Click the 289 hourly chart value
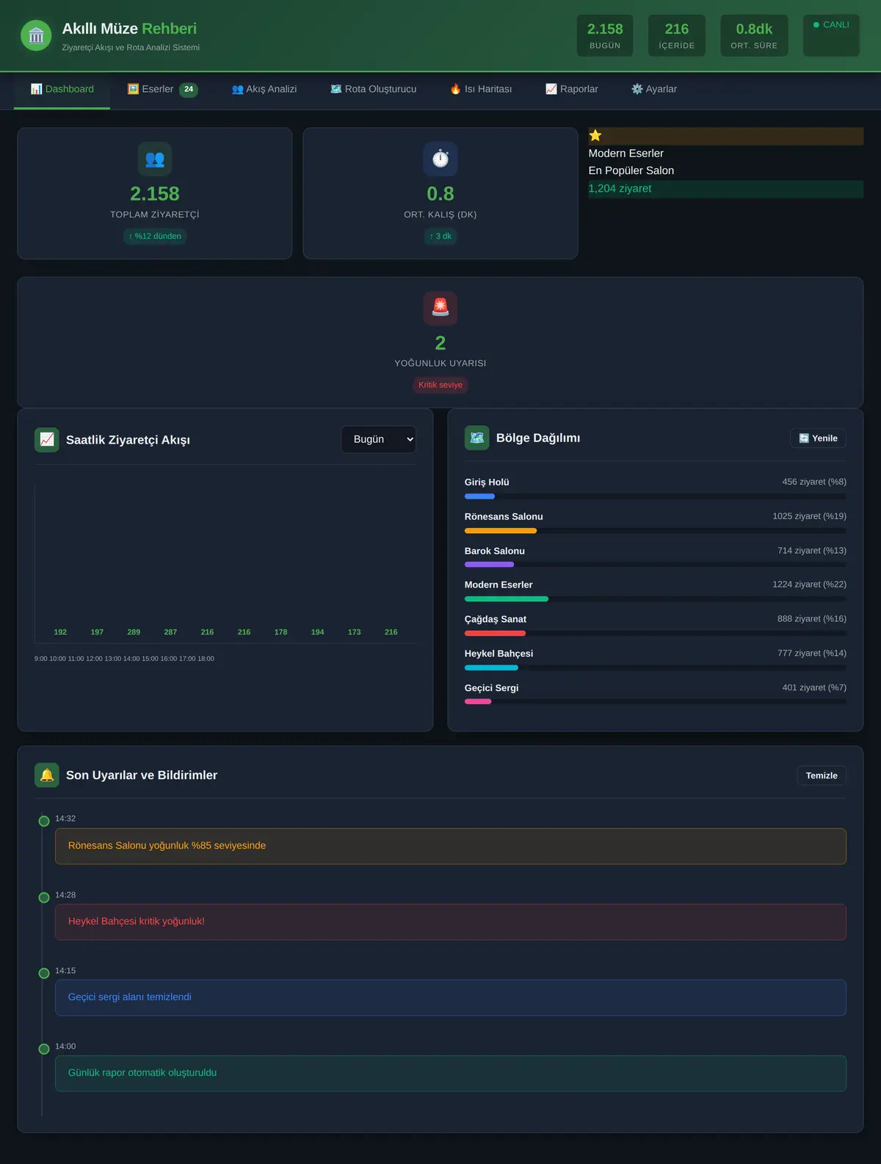881x1164 pixels. (134, 632)
